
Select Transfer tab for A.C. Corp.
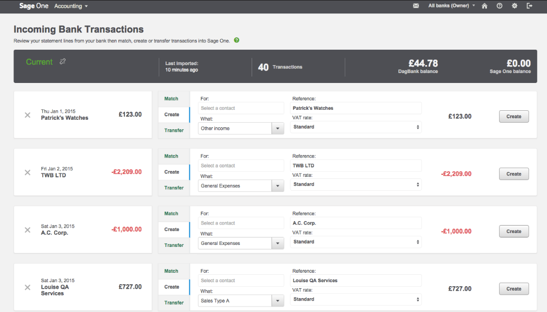(174, 245)
